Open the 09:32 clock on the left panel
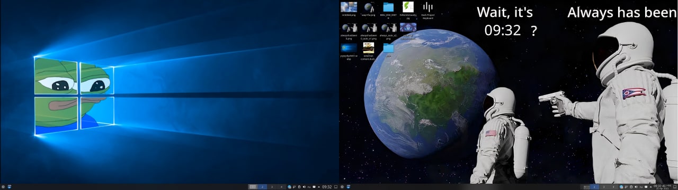Image resolution: width=678 pixels, height=190 pixels. (327, 187)
